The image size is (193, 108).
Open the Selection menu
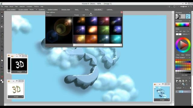tap(22, 7)
